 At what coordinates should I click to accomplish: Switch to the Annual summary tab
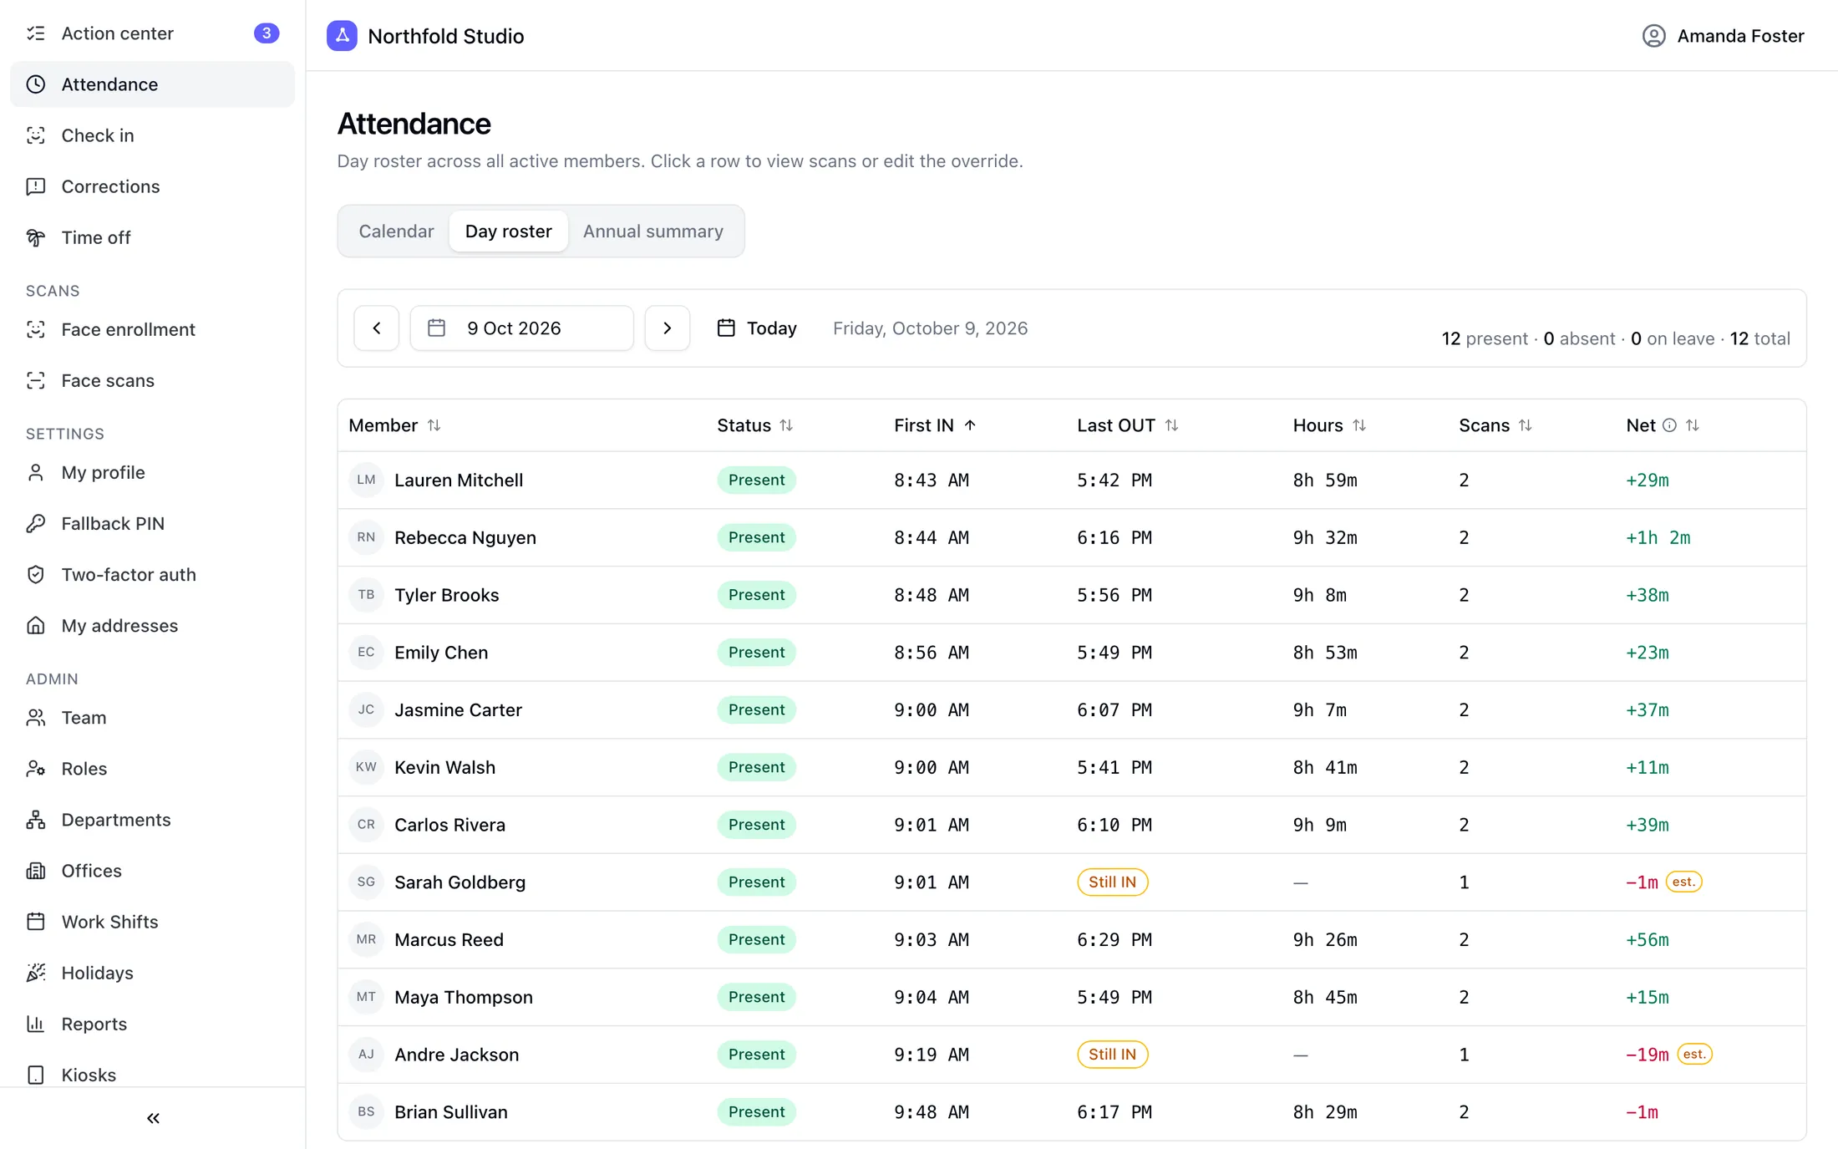click(652, 231)
